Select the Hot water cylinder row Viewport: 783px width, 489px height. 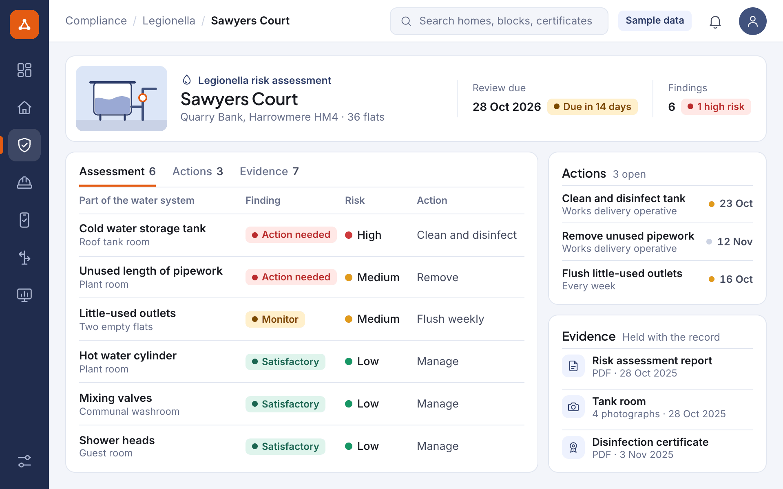click(302, 362)
